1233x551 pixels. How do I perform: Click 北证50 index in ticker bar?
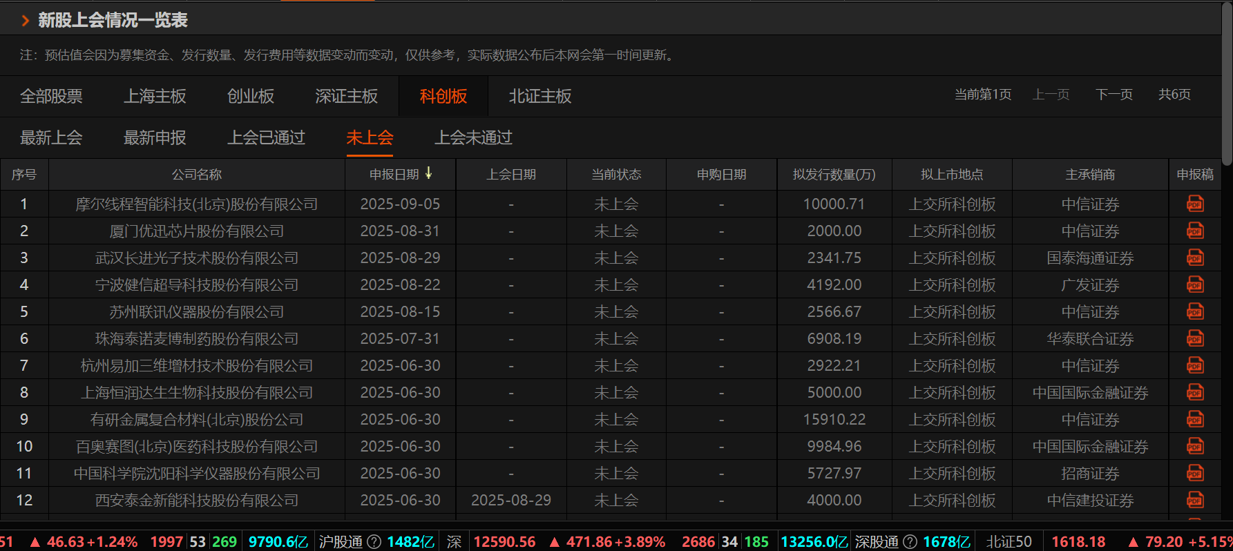[x=1009, y=542]
